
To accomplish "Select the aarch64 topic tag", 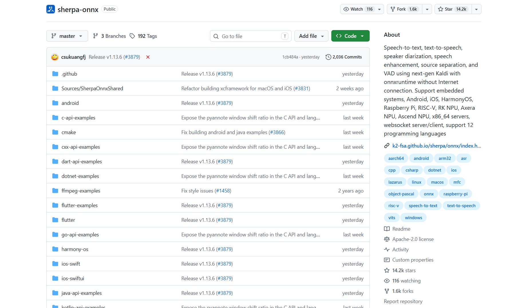I will click(396, 158).
